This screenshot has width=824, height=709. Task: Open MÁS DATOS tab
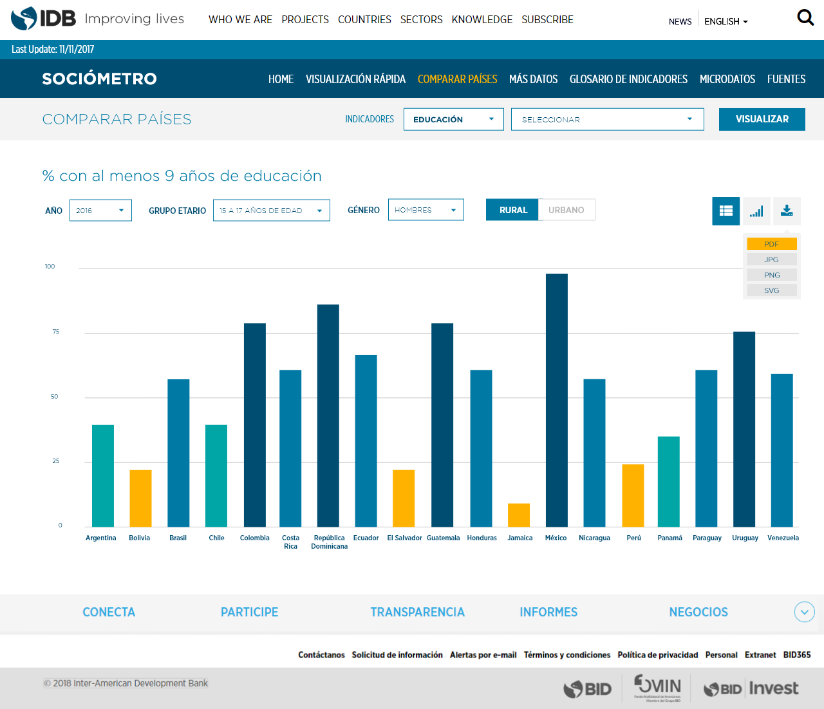click(x=534, y=79)
